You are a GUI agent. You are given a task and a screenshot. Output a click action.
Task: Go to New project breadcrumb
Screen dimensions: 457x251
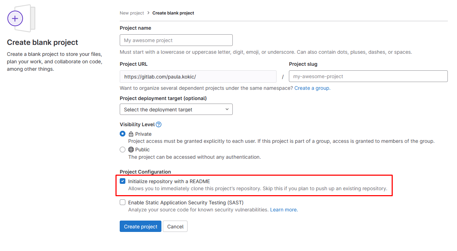pos(132,13)
